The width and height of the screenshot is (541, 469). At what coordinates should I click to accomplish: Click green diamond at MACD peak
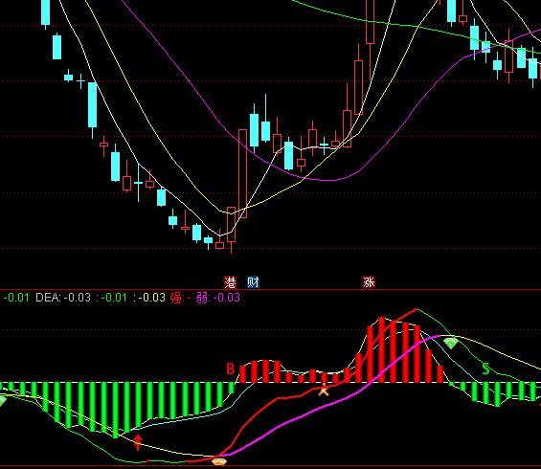click(x=451, y=344)
